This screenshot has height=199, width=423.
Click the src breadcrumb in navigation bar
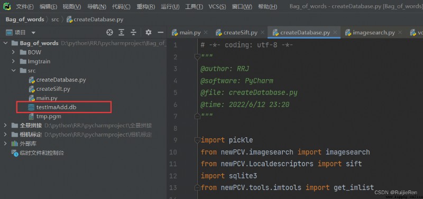point(55,20)
